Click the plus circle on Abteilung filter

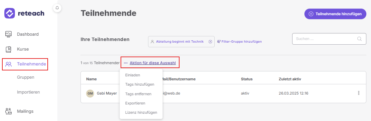click(x=210, y=42)
